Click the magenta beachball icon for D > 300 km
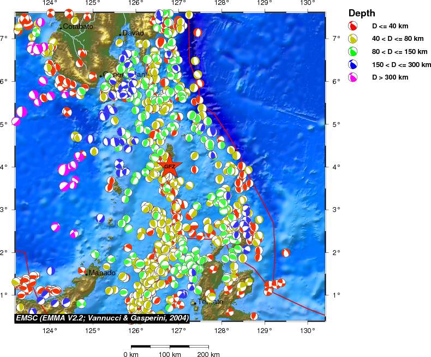This screenshot has width=431, height=357. pyautogui.click(x=352, y=77)
